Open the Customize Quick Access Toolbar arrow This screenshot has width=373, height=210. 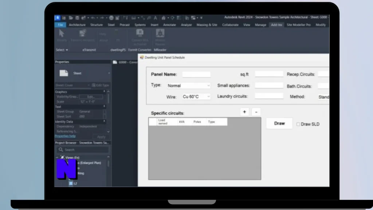[201, 18]
